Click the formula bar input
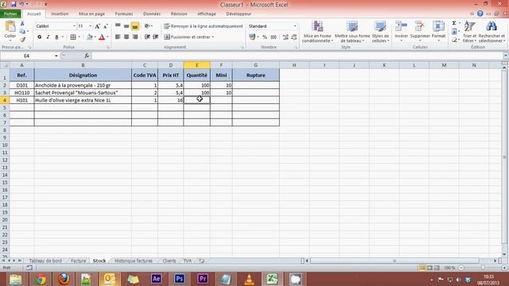Screen dimensions: 509x286 click(297, 56)
